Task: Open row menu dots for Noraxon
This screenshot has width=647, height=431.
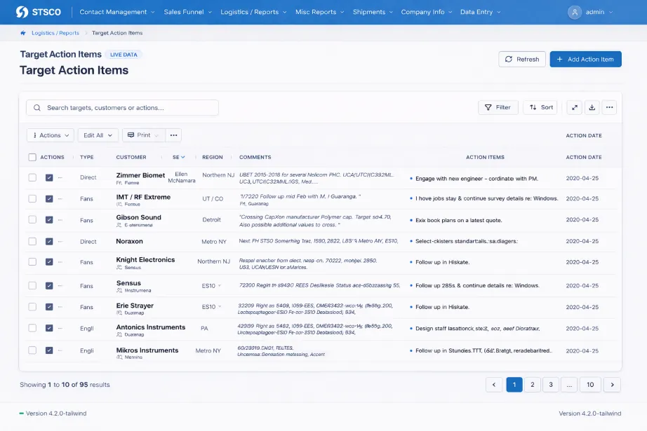Action: click(60, 242)
